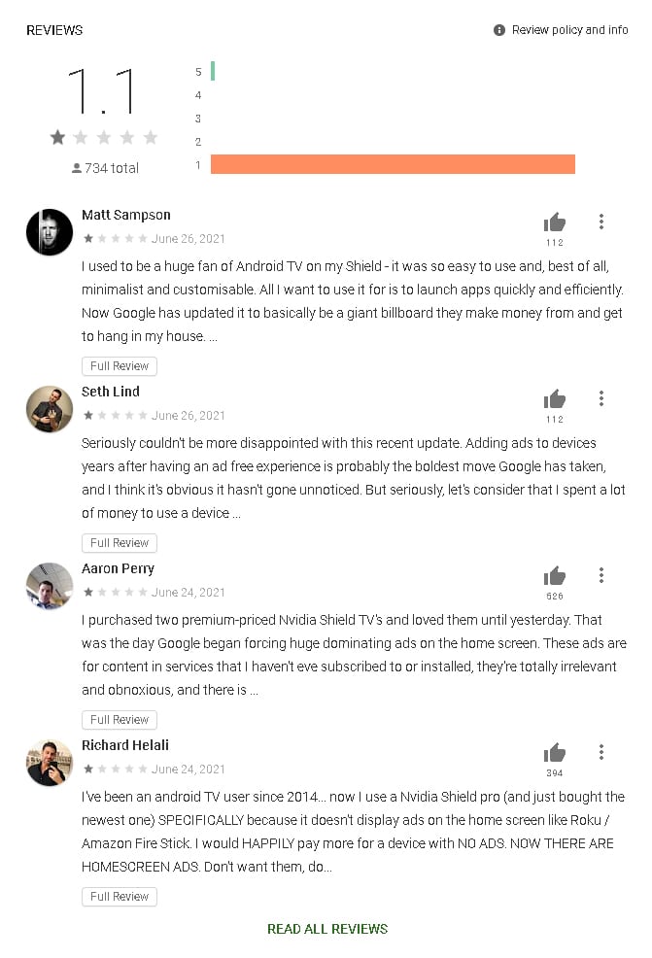Open Review policy and info link
This screenshot has width=652, height=958.
[569, 30]
